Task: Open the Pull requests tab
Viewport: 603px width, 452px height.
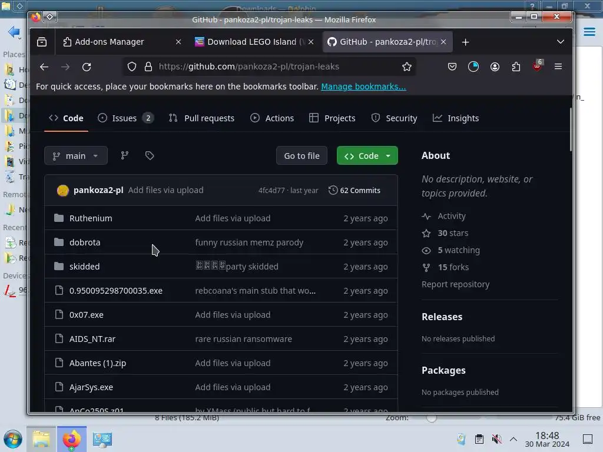Action: pyautogui.click(x=201, y=118)
